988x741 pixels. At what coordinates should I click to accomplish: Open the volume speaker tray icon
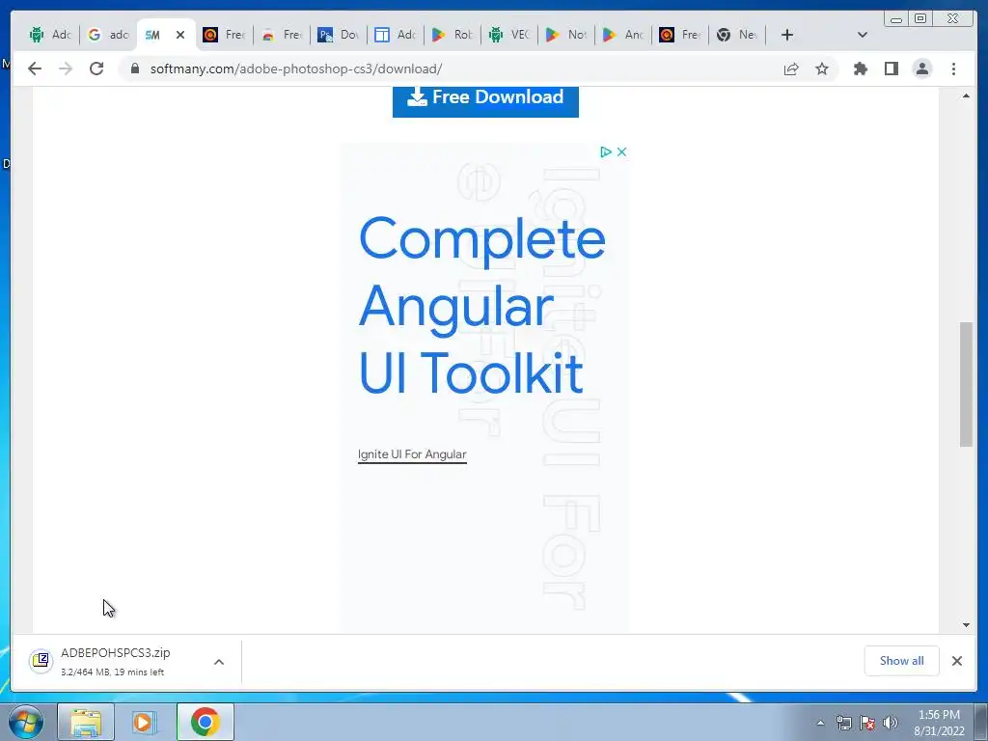coord(890,723)
